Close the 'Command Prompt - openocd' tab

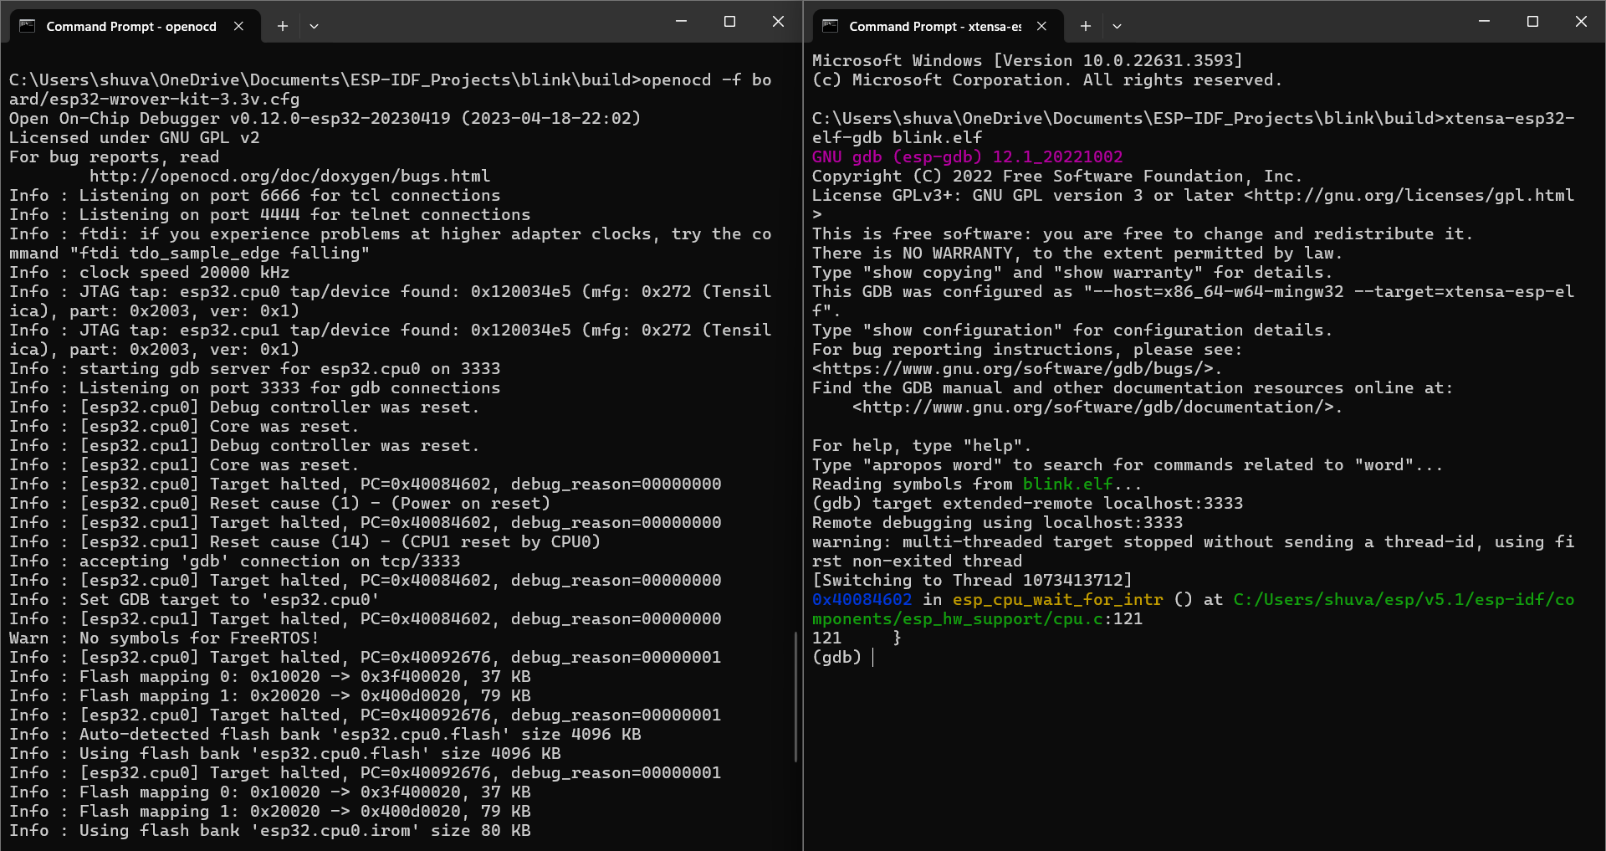[x=239, y=26]
